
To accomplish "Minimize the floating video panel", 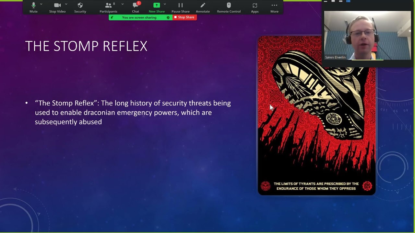I will coord(326,1).
